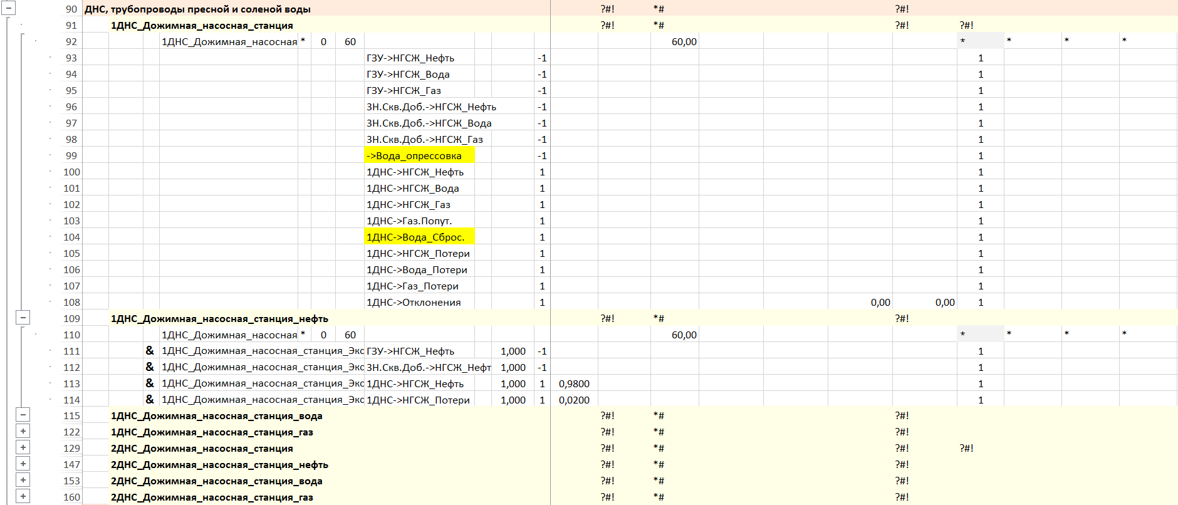The height and width of the screenshot is (505, 1178).
Task: Click the '2ДНС_Дожимная_насосная_станция_газ' heading cell
Action: [x=212, y=497]
